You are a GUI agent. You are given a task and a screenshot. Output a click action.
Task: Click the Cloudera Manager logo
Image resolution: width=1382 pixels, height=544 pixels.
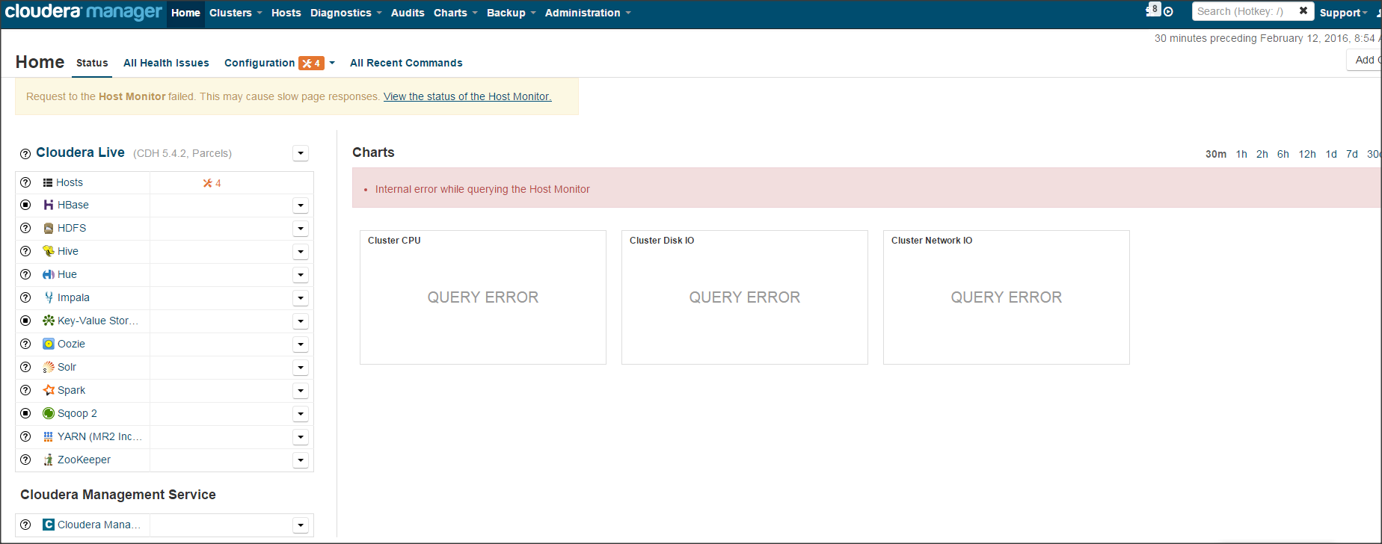pyautogui.click(x=83, y=12)
